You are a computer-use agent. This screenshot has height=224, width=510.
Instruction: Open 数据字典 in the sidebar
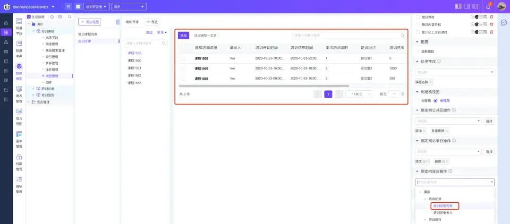click(19, 49)
